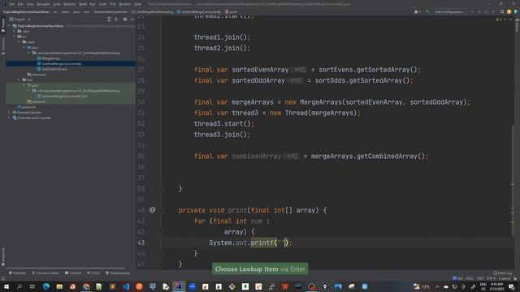
Task: Open the Dependencies tool window
Action: click(118, 273)
